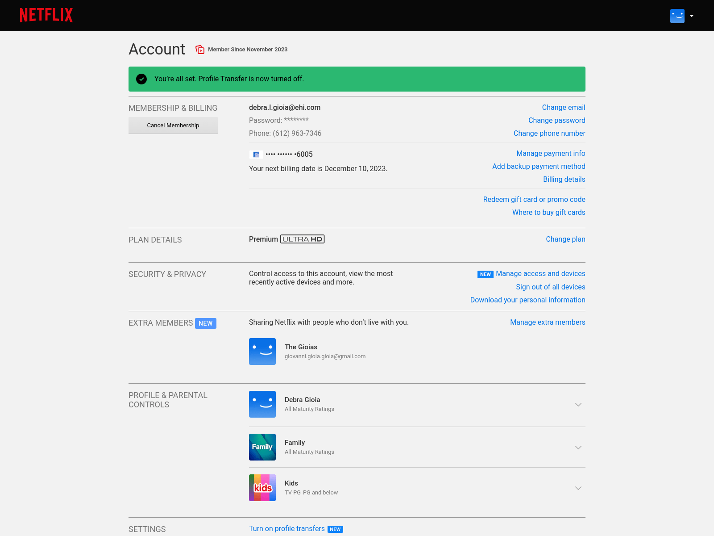Click TV-PG PG and below rating text
Image resolution: width=714 pixels, height=536 pixels.
[311, 493]
